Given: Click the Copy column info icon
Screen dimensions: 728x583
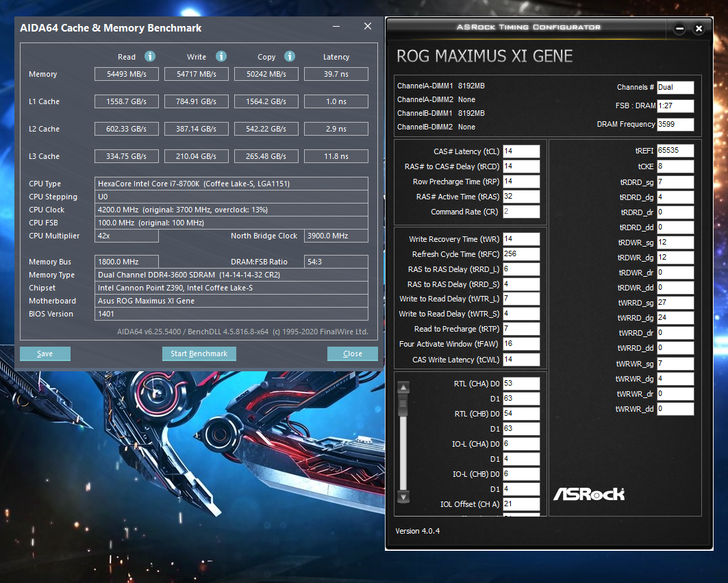Looking at the screenshot, I should (290, 56).
